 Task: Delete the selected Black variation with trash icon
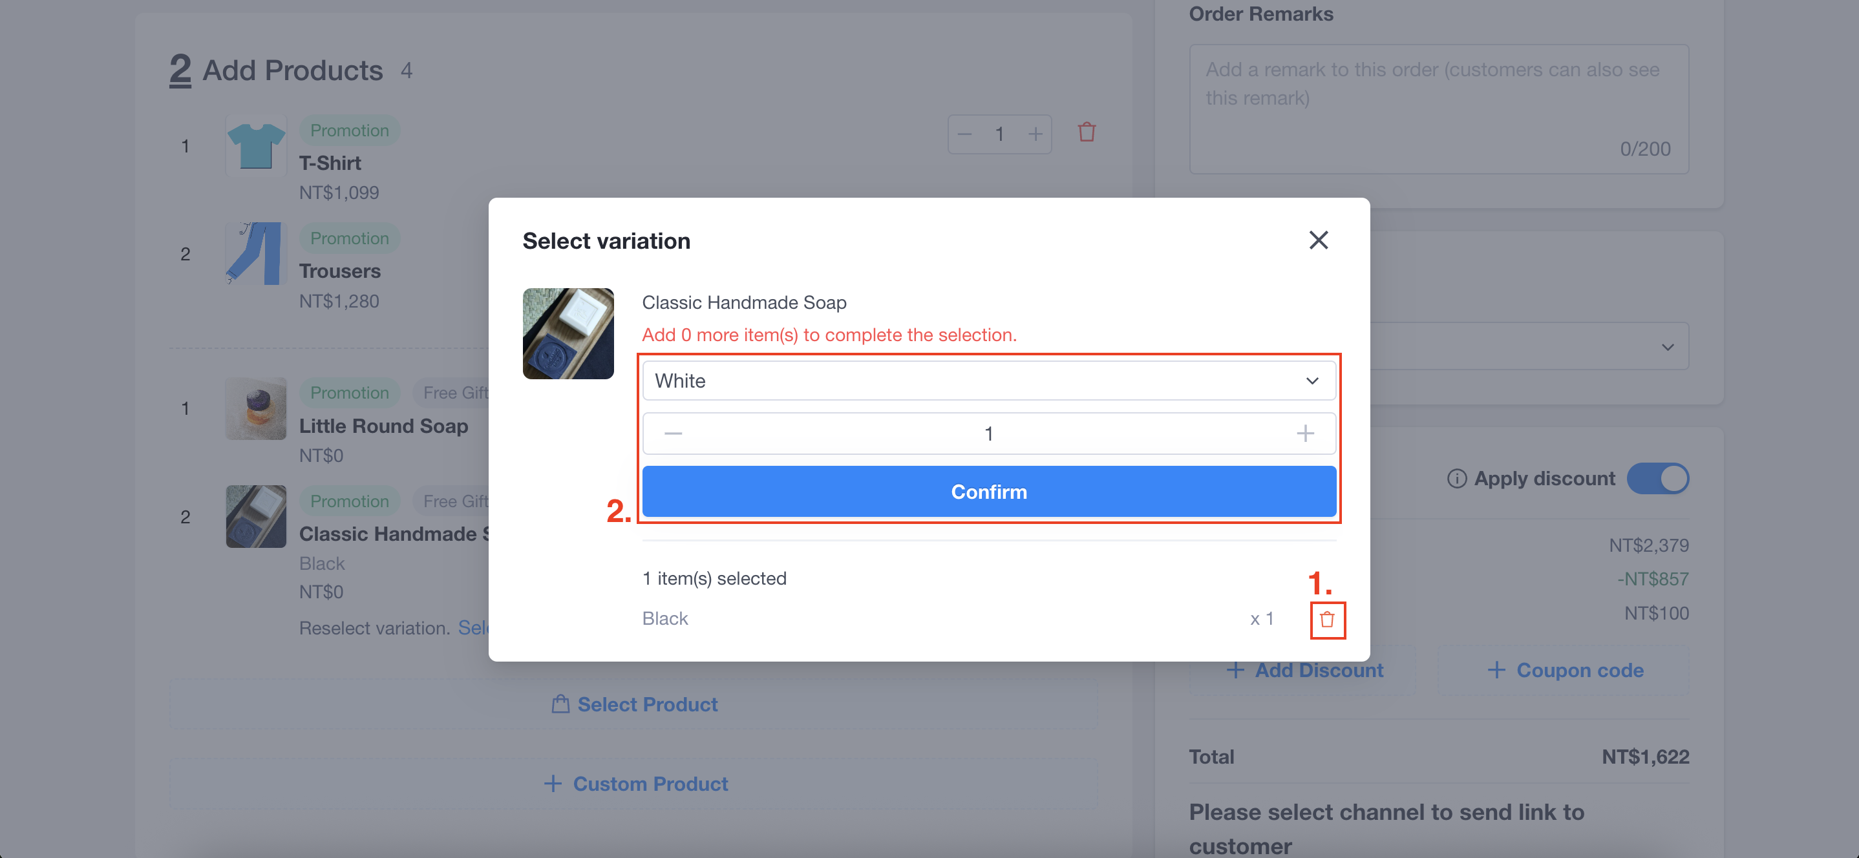(1327, 619)
